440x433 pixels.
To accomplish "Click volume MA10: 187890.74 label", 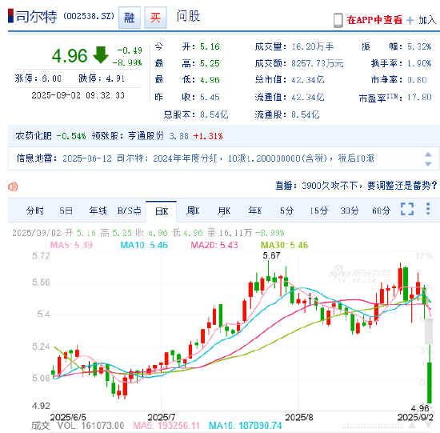I will point(246,426).
